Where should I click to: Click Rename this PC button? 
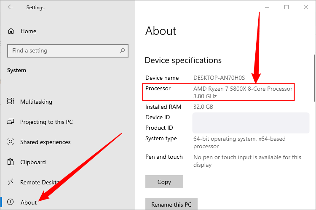tap(171, 204)
